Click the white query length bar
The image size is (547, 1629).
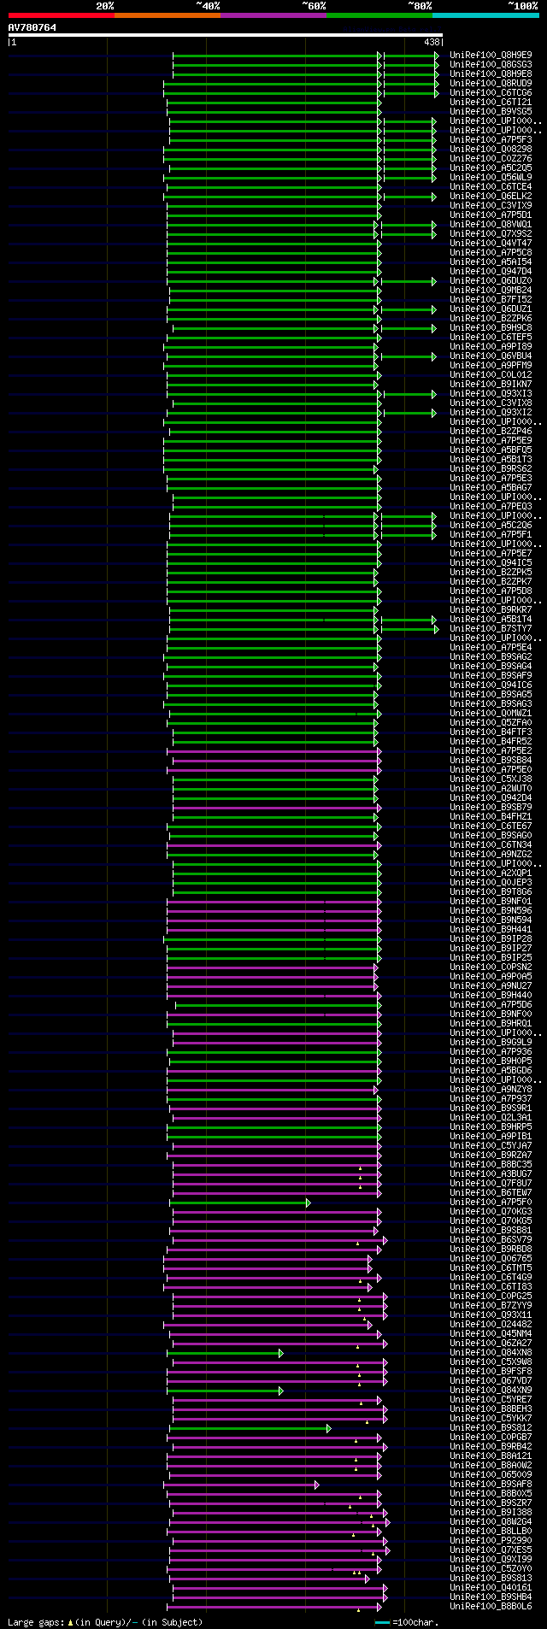[226, 35]
